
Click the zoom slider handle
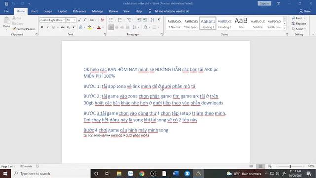(x=290, y=166)
